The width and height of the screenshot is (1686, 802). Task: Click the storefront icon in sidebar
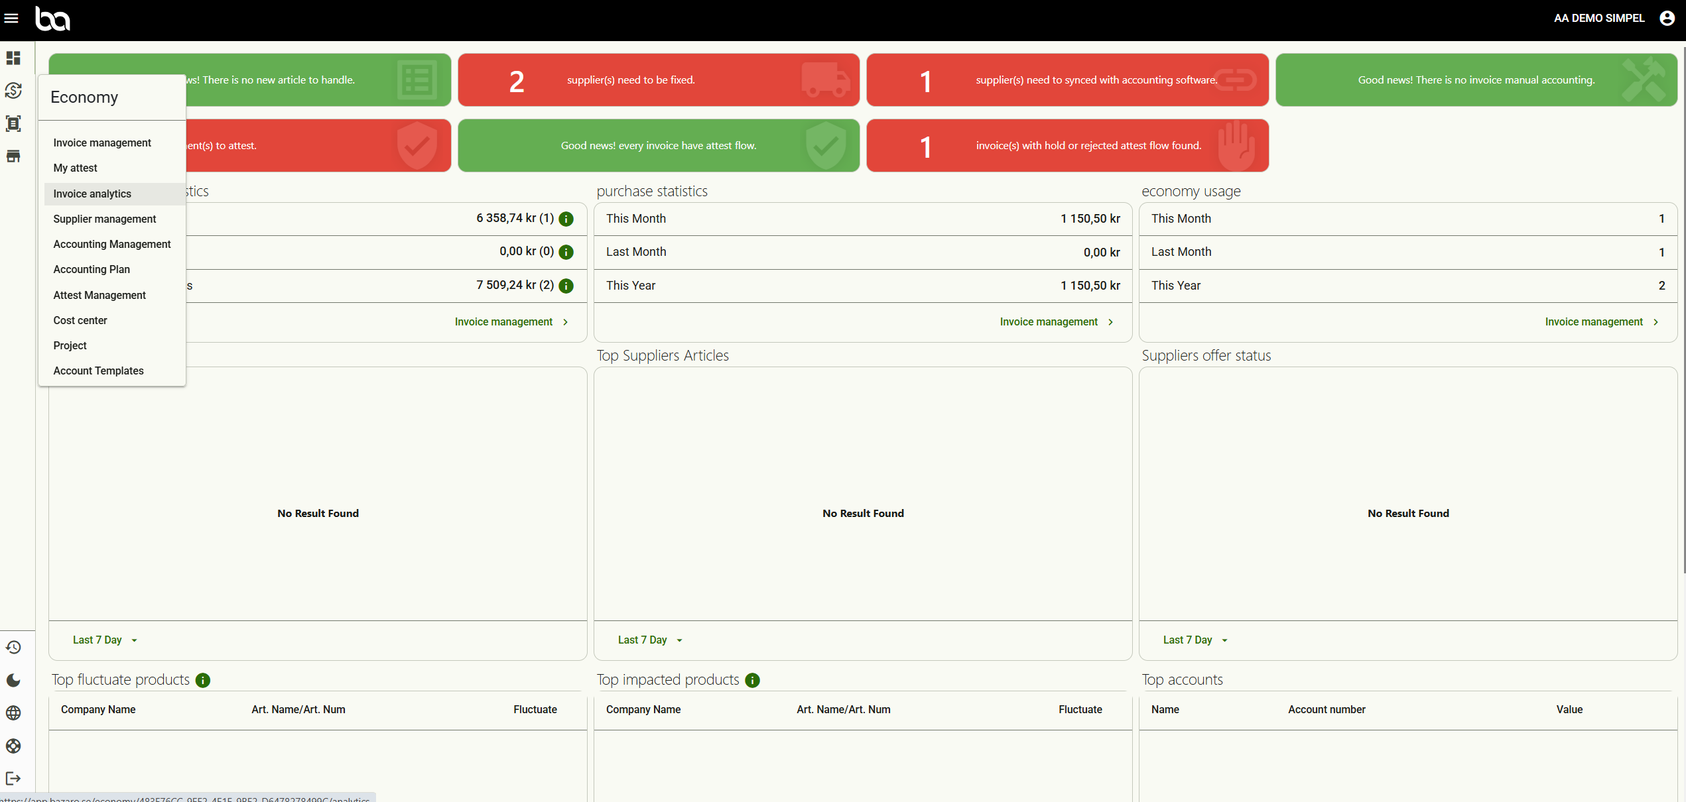[13, 156]
